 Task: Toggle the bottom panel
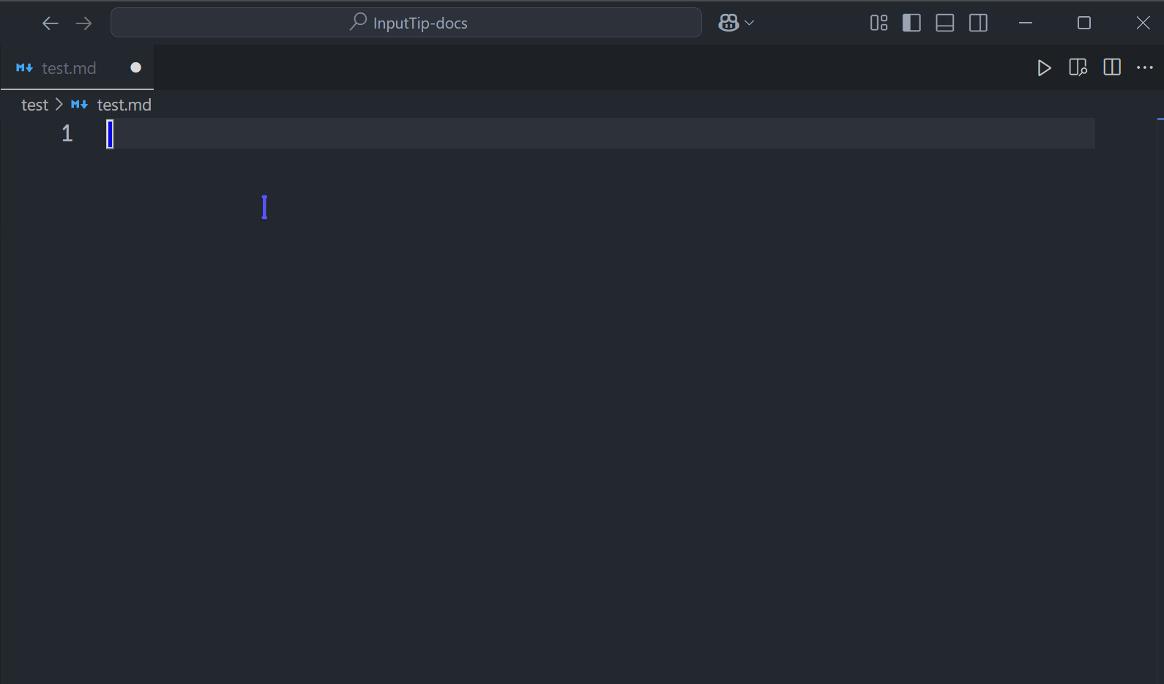(945, 23)
